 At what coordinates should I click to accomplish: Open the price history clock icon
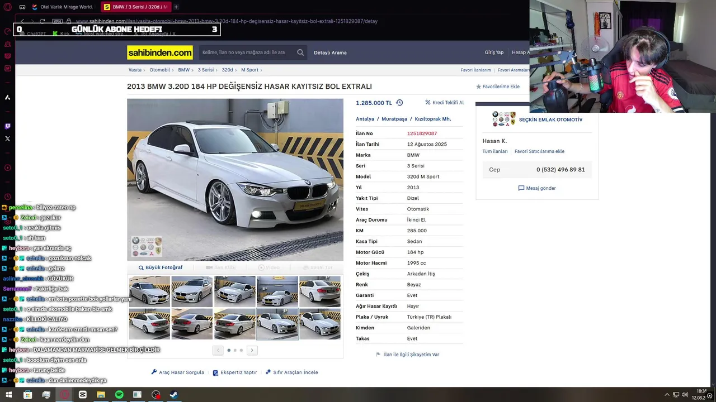(x=399, y=103)
